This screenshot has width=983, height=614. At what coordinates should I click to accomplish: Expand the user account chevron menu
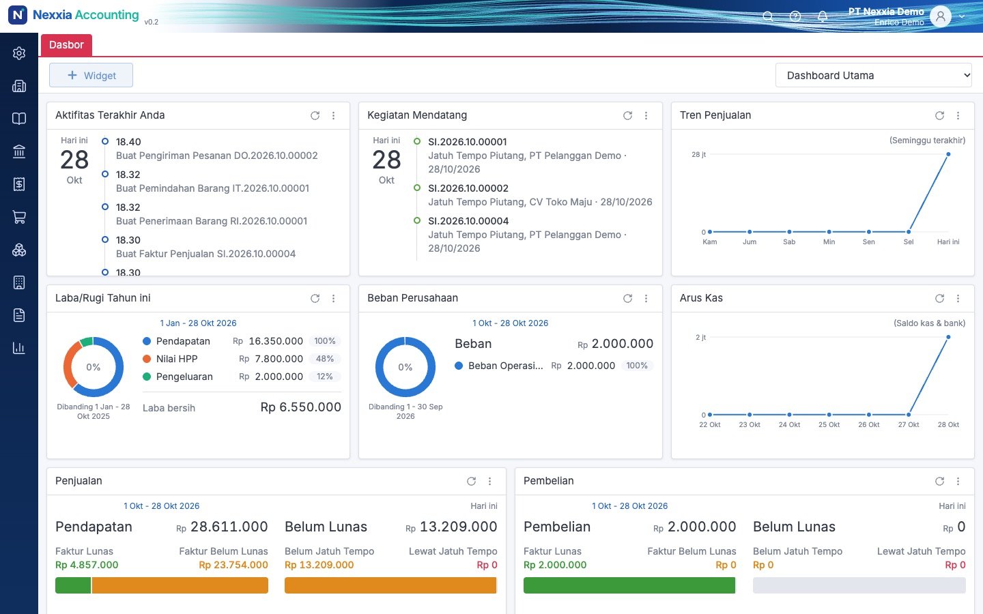tap(962, 16)
